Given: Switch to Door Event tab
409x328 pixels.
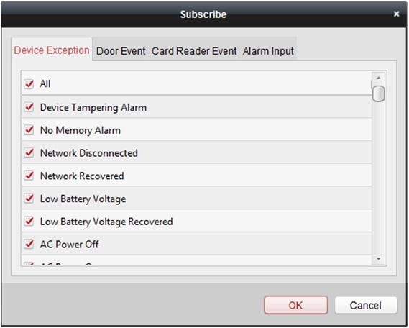Looking at the screenshot, I should (121, 51).
